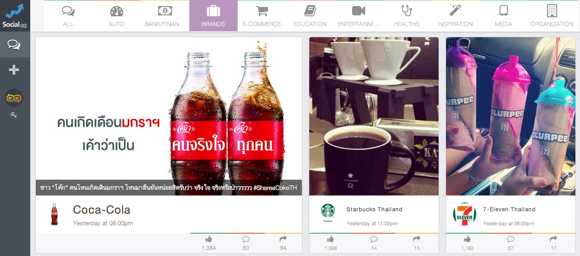Viewport: 580px width, 256px height.
Task: Click the plus icon in sidebar
Action: (x=14, y=70)
